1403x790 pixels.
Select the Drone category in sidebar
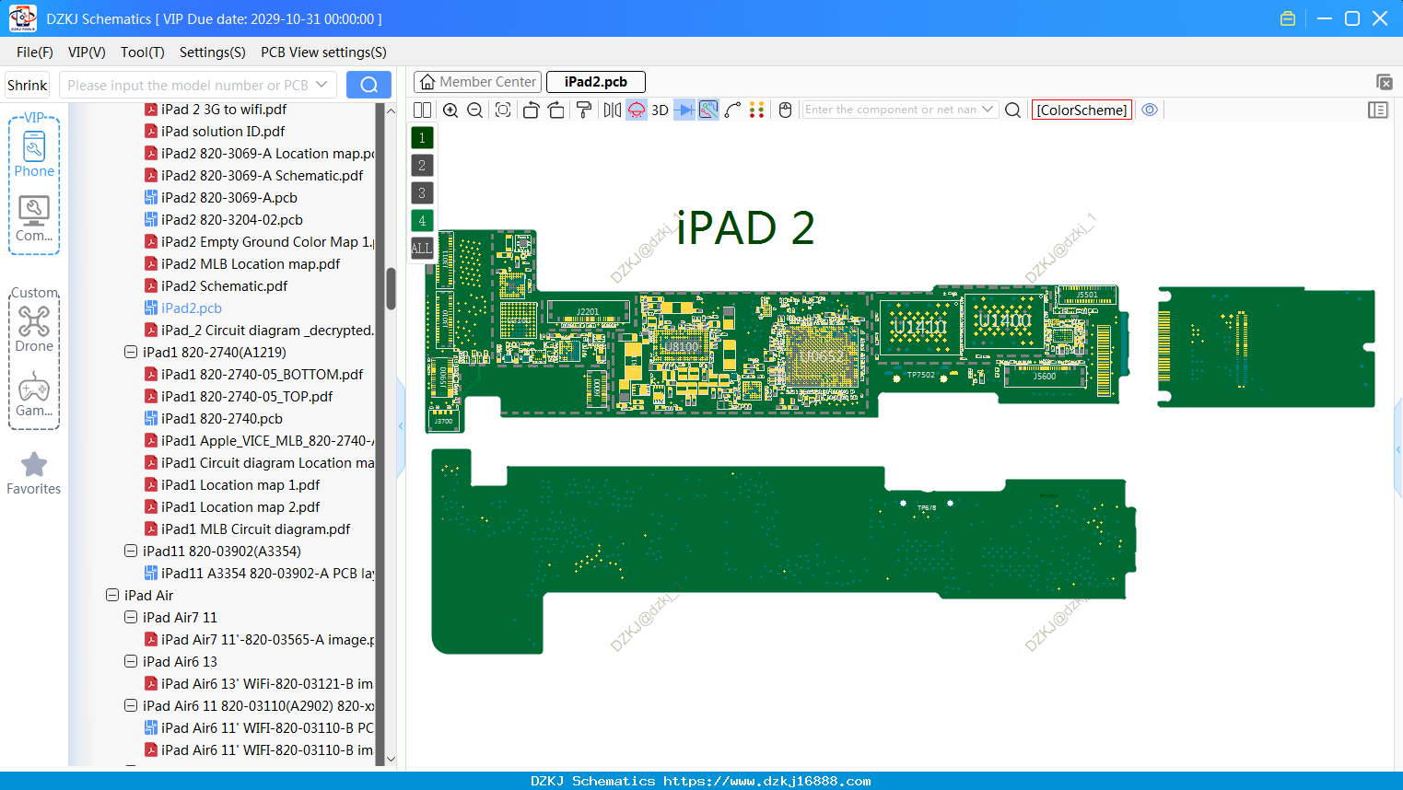point(34,329)
